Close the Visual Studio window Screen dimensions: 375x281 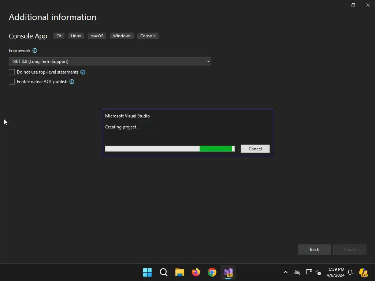(368, 5)
